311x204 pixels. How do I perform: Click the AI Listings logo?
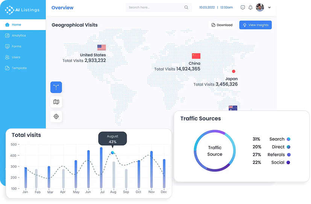22,10
